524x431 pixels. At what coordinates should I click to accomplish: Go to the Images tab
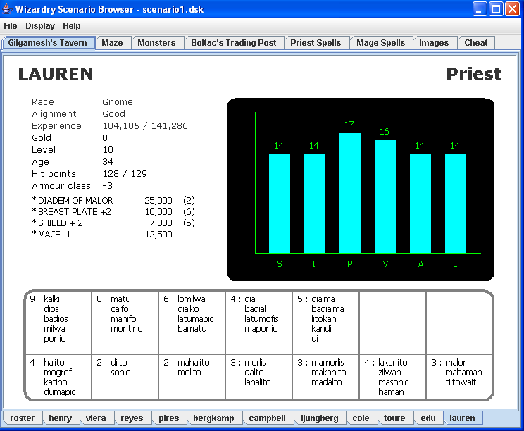[x=434, y=43]
